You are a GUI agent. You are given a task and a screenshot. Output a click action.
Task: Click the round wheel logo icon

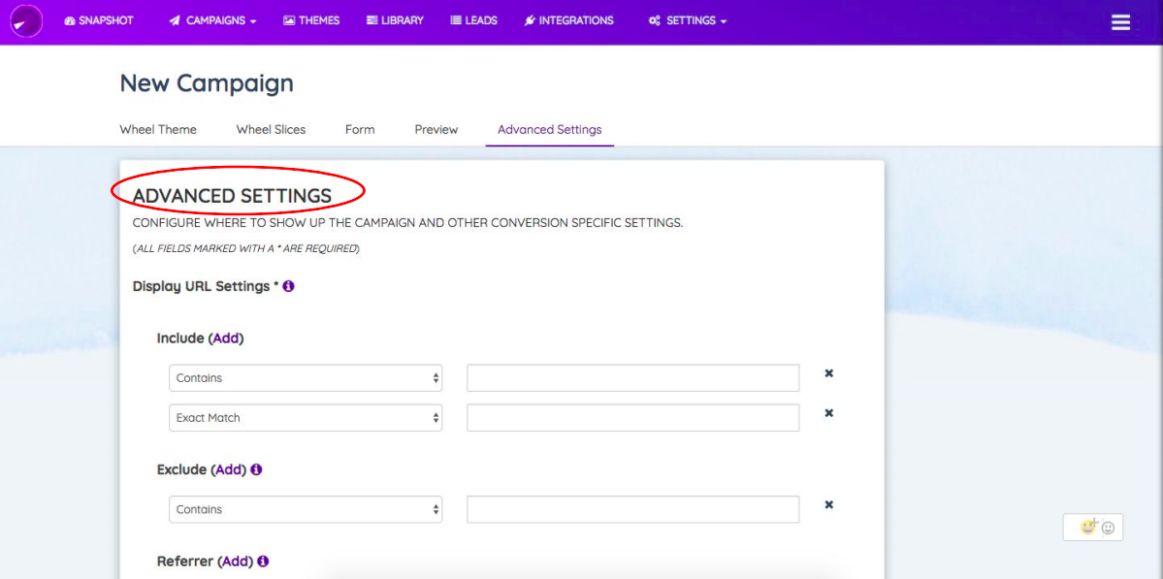pos(26,20)
